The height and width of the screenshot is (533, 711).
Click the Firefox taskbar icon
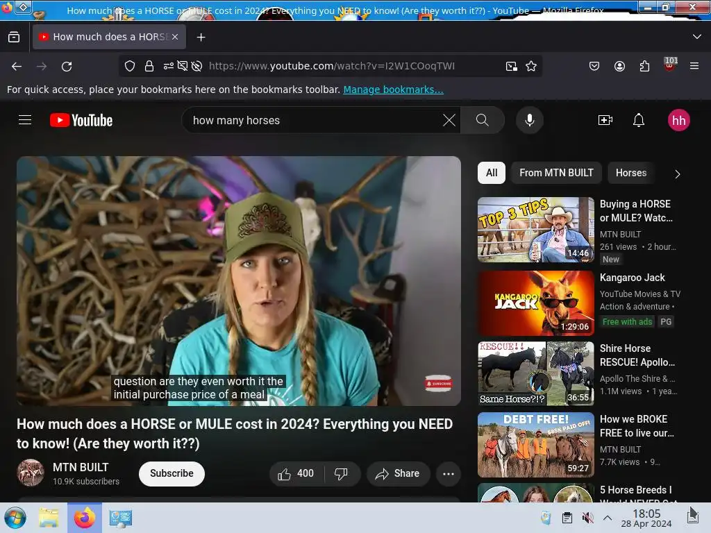click(x=85, y=518)
